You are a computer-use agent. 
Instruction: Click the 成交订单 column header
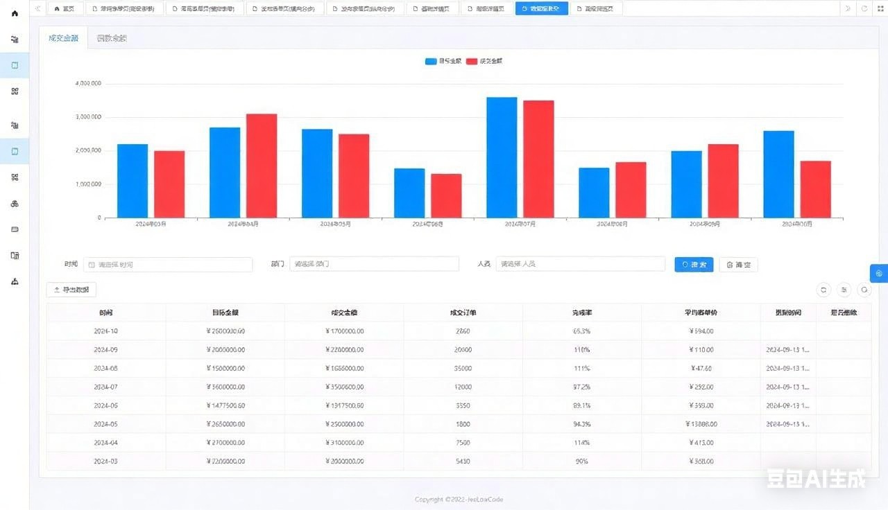[x=463, y=313]
